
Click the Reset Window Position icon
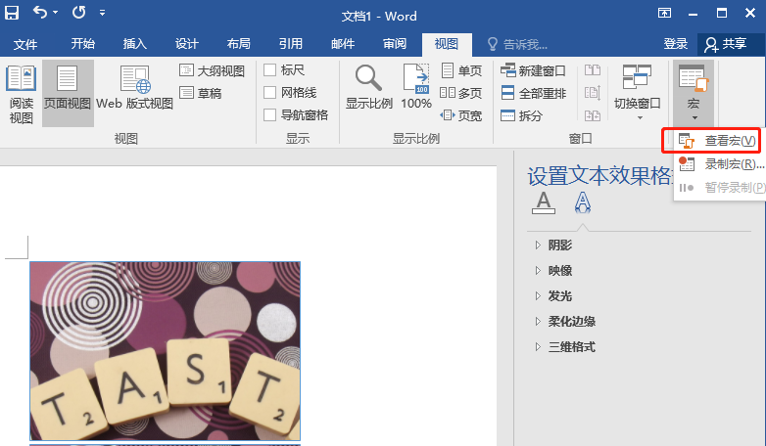[593, 115]
